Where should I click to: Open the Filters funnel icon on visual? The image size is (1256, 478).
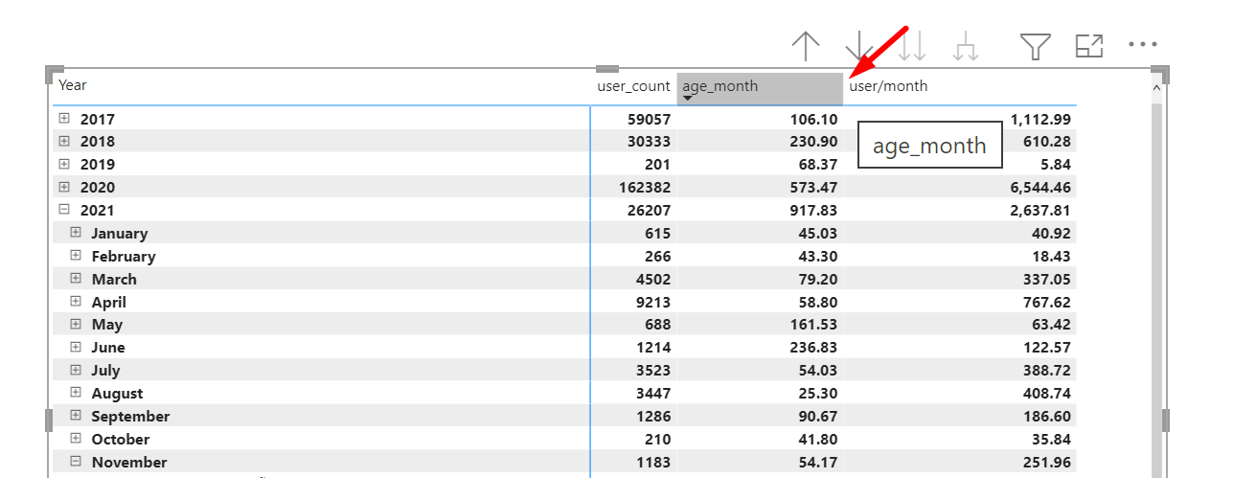click(1036, 45)
